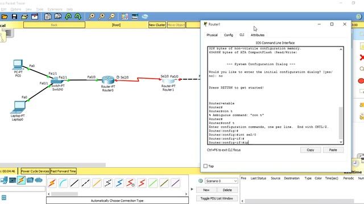Click Power Cycle Devices

(x=35, y=171)
